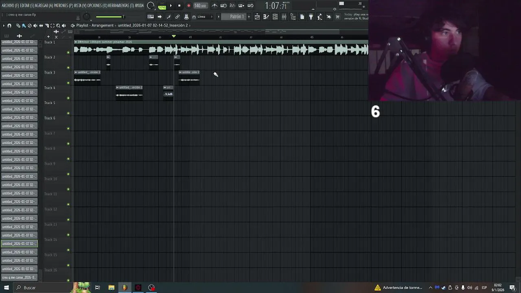This screenshot has height=293, width=521.
Task: Toggle the metronome icon
Action: 215,6
